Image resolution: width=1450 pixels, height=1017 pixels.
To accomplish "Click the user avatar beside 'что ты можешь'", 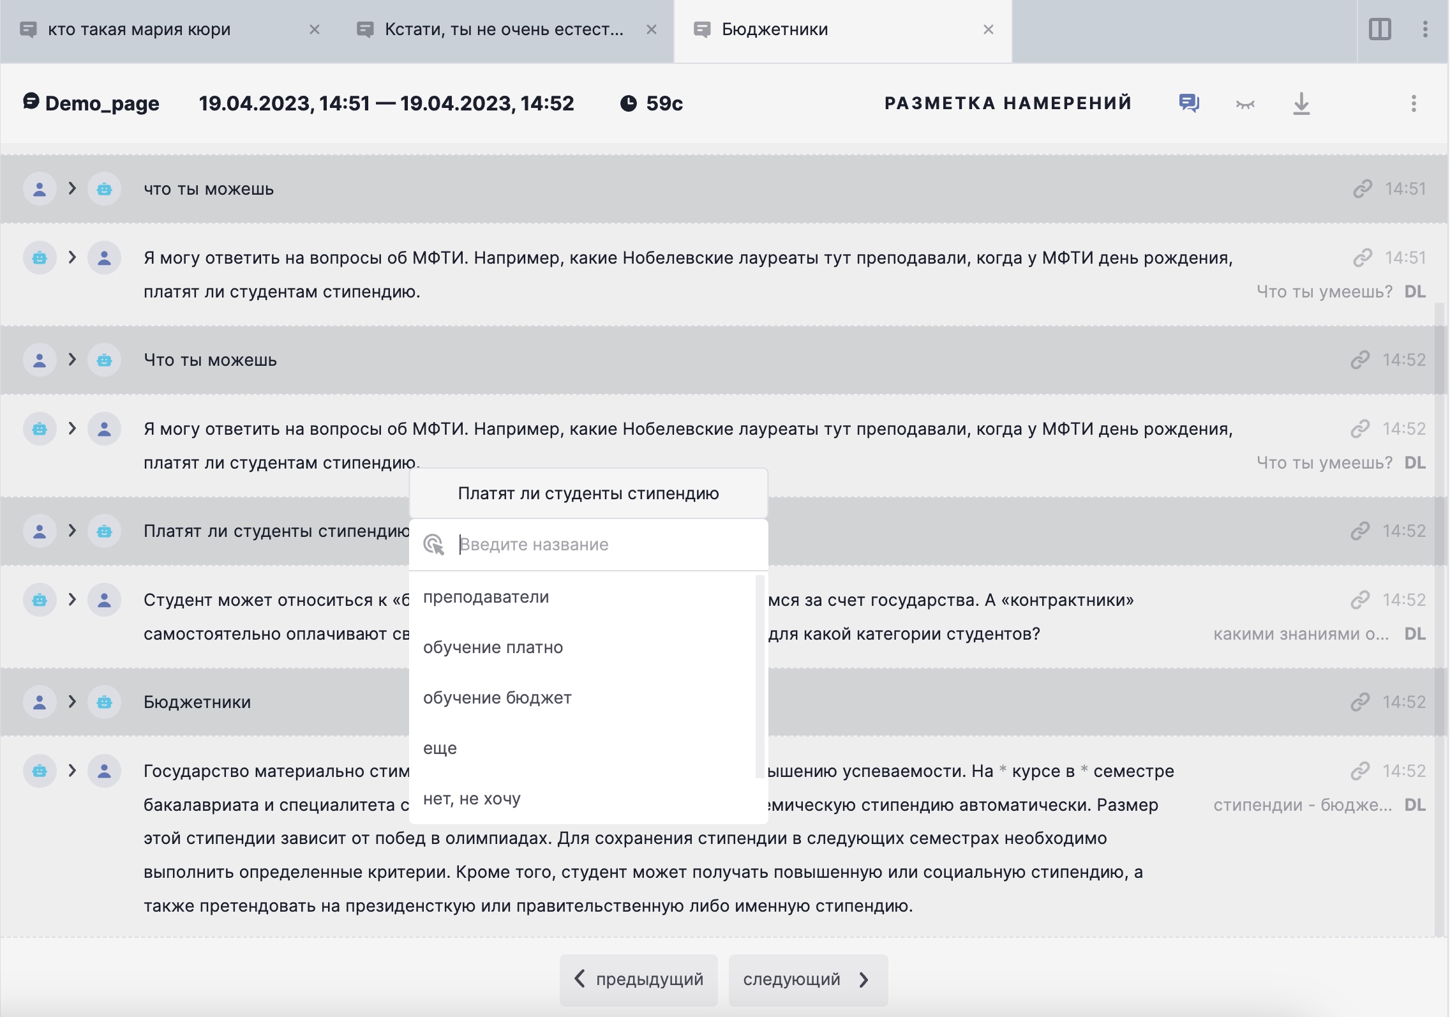I will [x=40, y=188].
